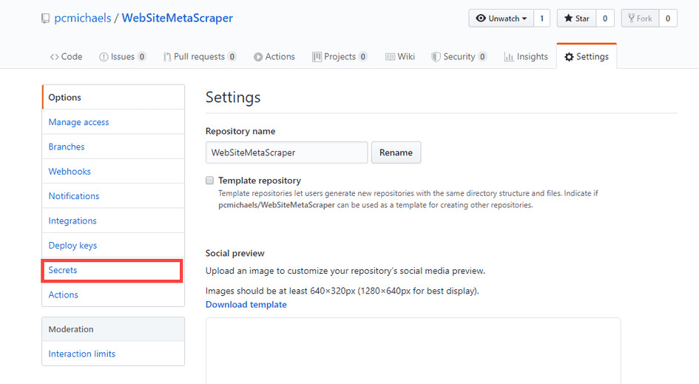This screenshot has height=384, width=699.
Task: Click the repository book icon beside pcmichaels
Action: (x=45, y=18)
